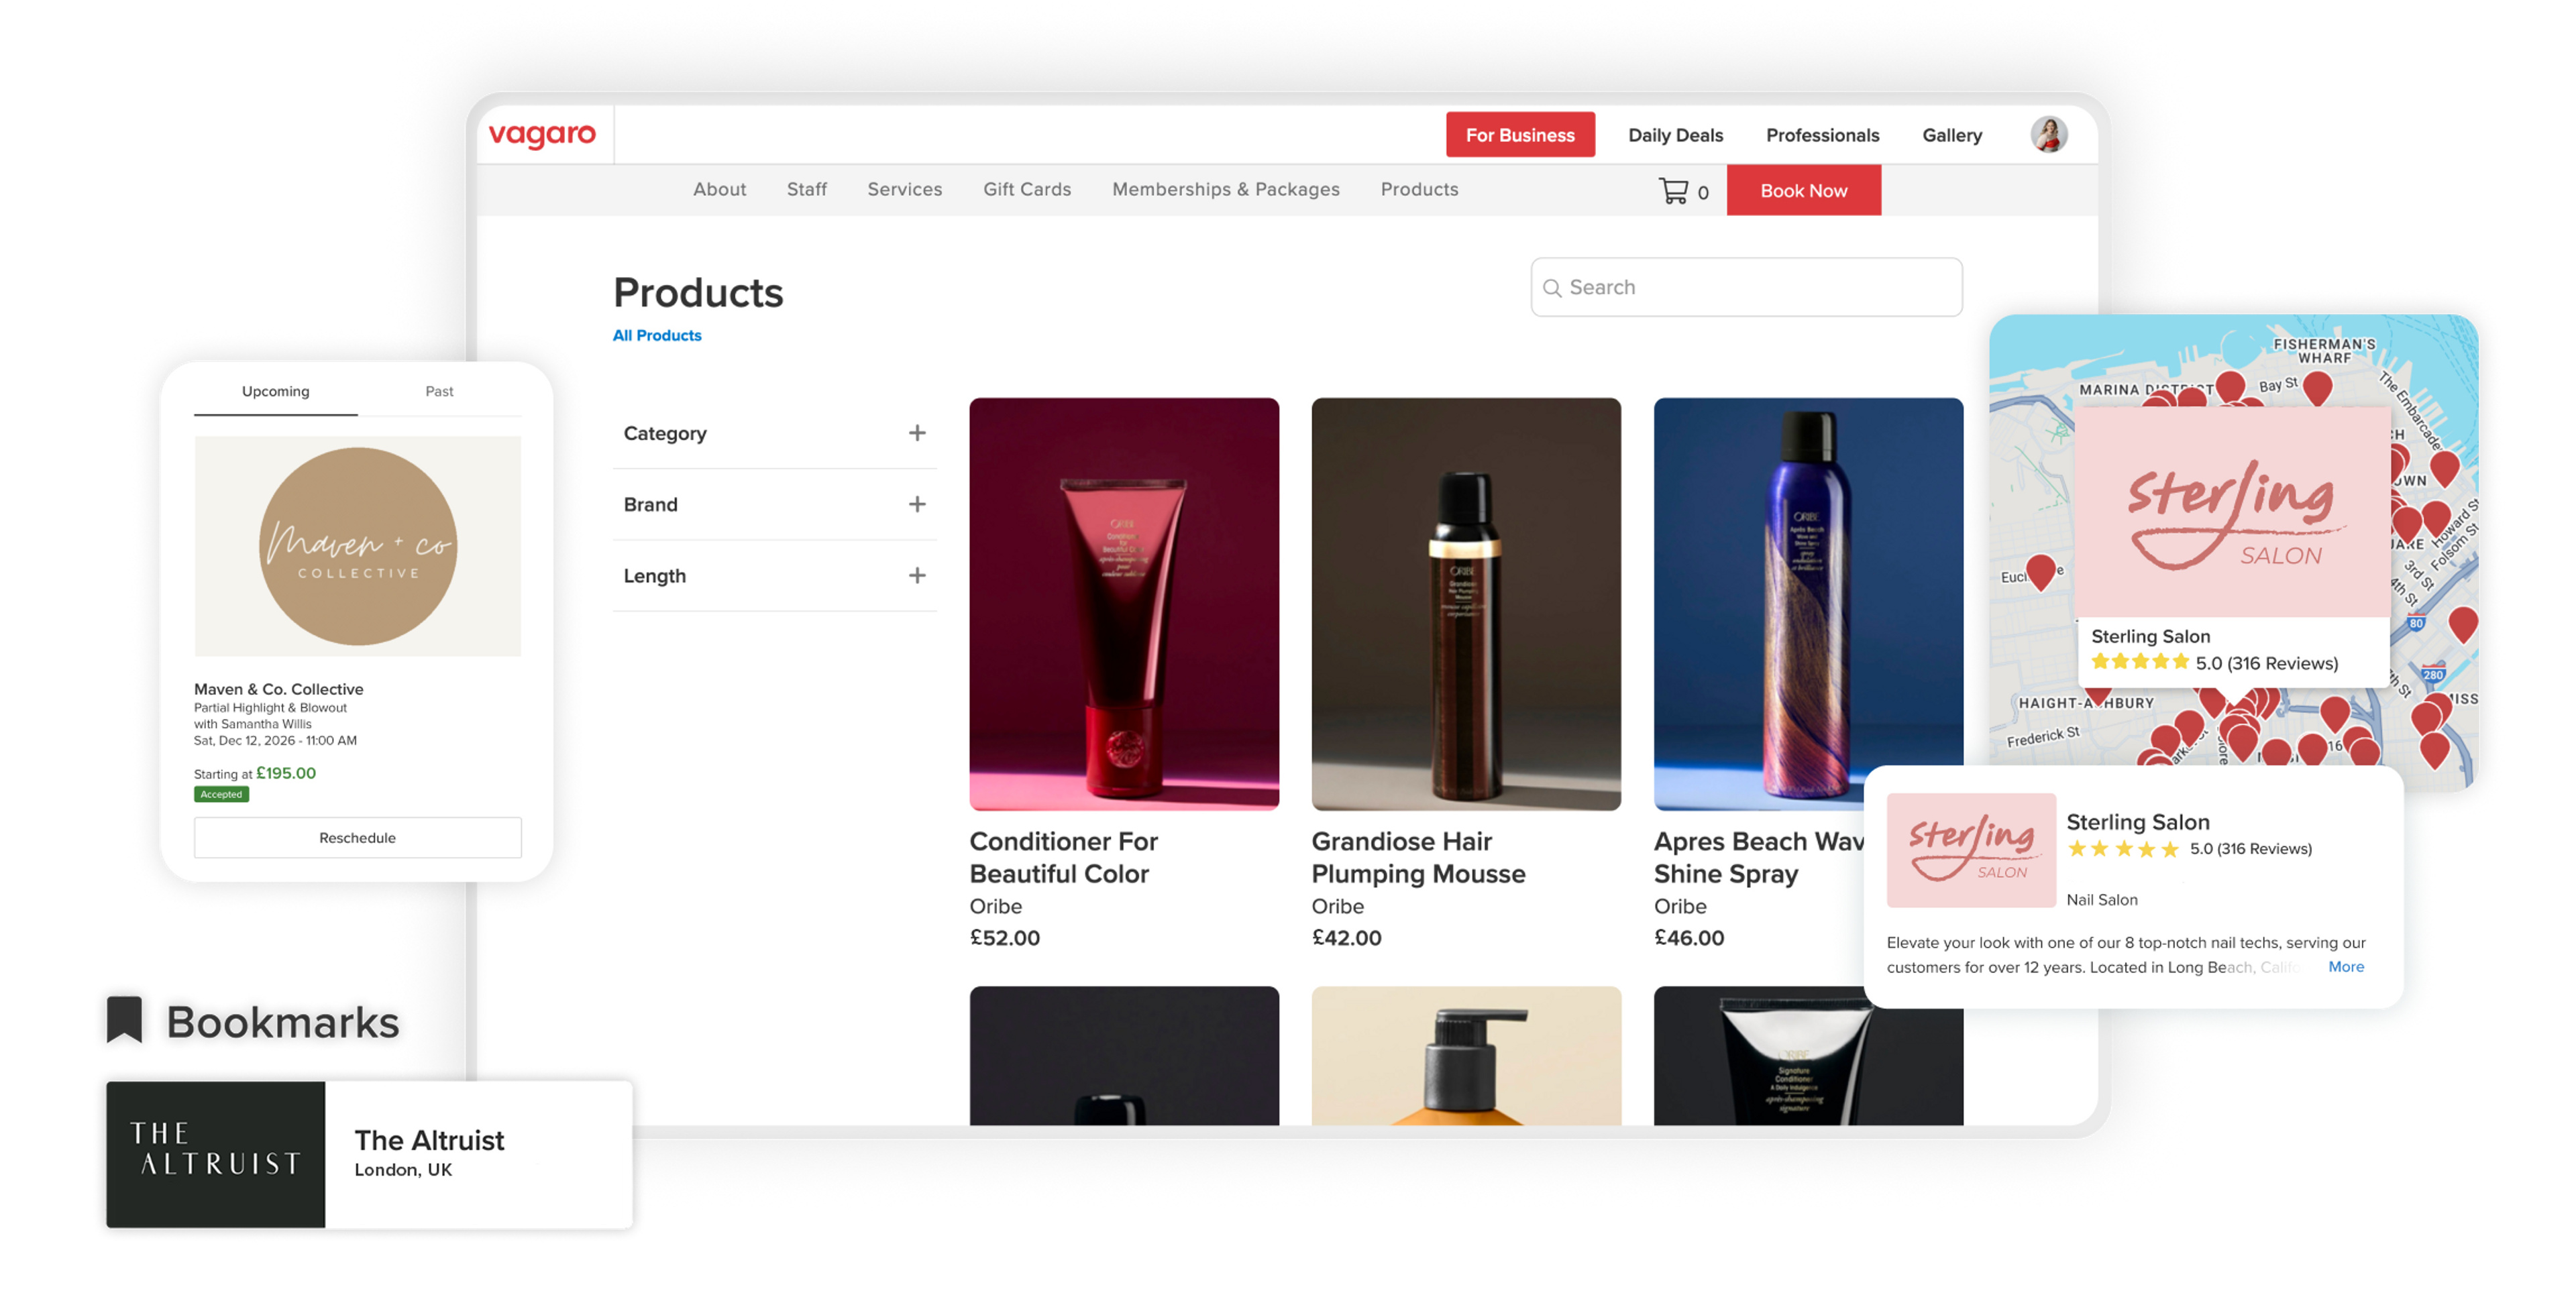Click the Vagaro logo
Screen dimensions: 2576x1303
click(x=541, y=135)
